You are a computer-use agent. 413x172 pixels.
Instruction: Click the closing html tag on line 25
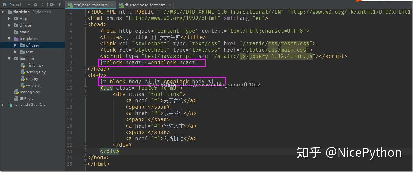pos(99,164)
